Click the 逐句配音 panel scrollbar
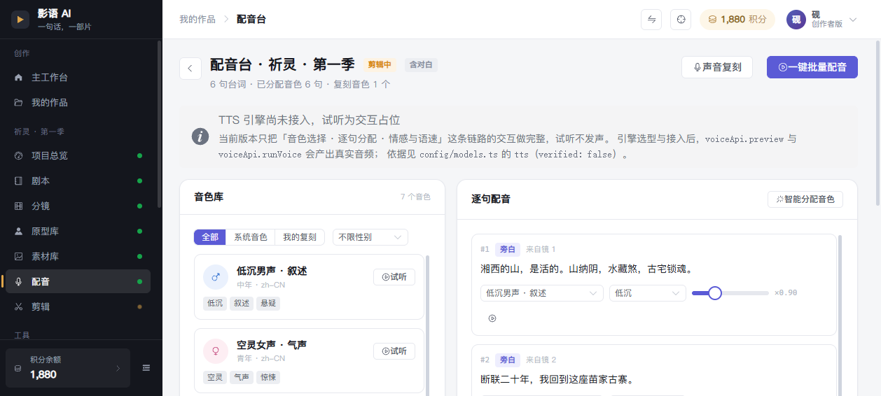Viewport: 881px width, 396px height. click(840, 315)
